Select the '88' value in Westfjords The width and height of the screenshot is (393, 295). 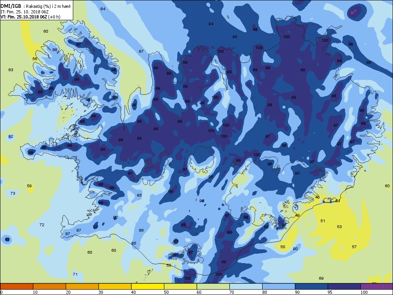55,50
